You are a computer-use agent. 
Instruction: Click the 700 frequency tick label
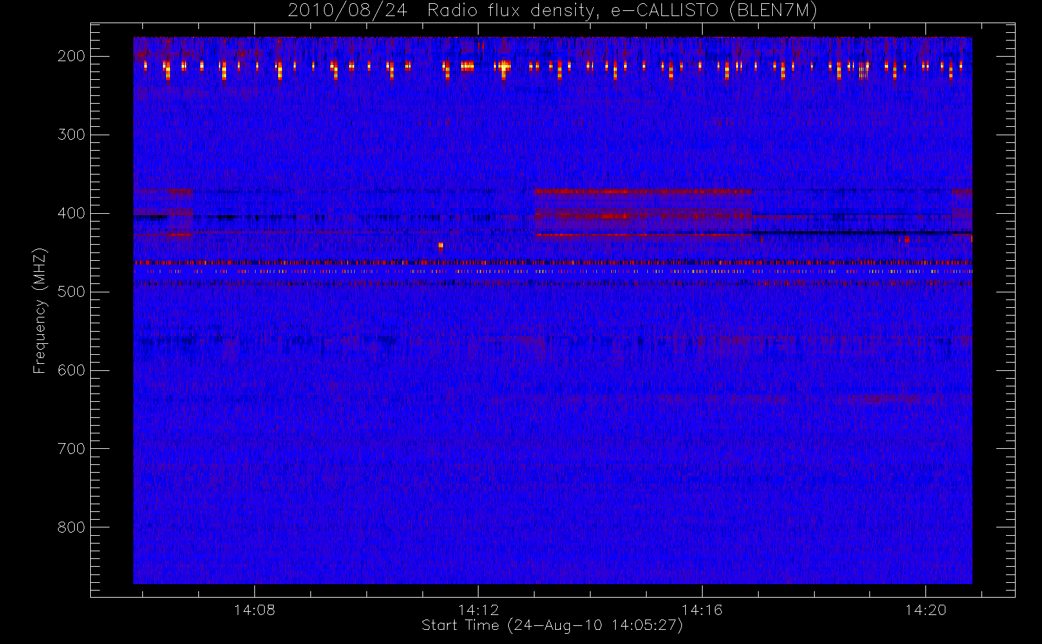71,449
